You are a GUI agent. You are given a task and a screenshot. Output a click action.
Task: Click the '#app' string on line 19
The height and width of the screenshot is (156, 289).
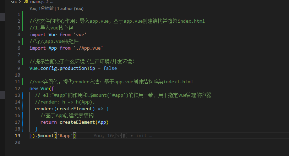tap(65, 135)
